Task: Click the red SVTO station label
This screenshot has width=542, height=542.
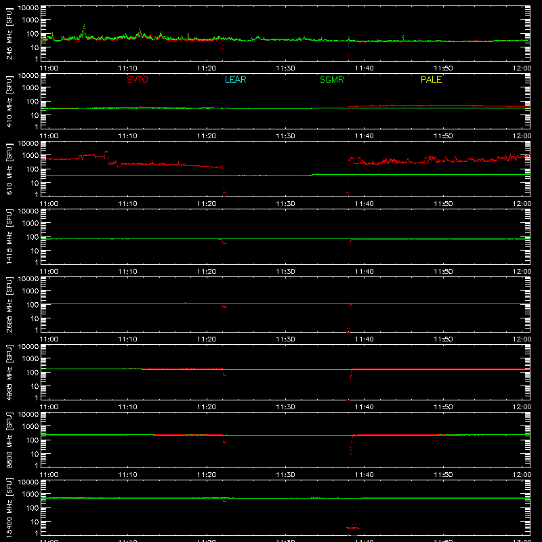Action: (x=138, y=79)
